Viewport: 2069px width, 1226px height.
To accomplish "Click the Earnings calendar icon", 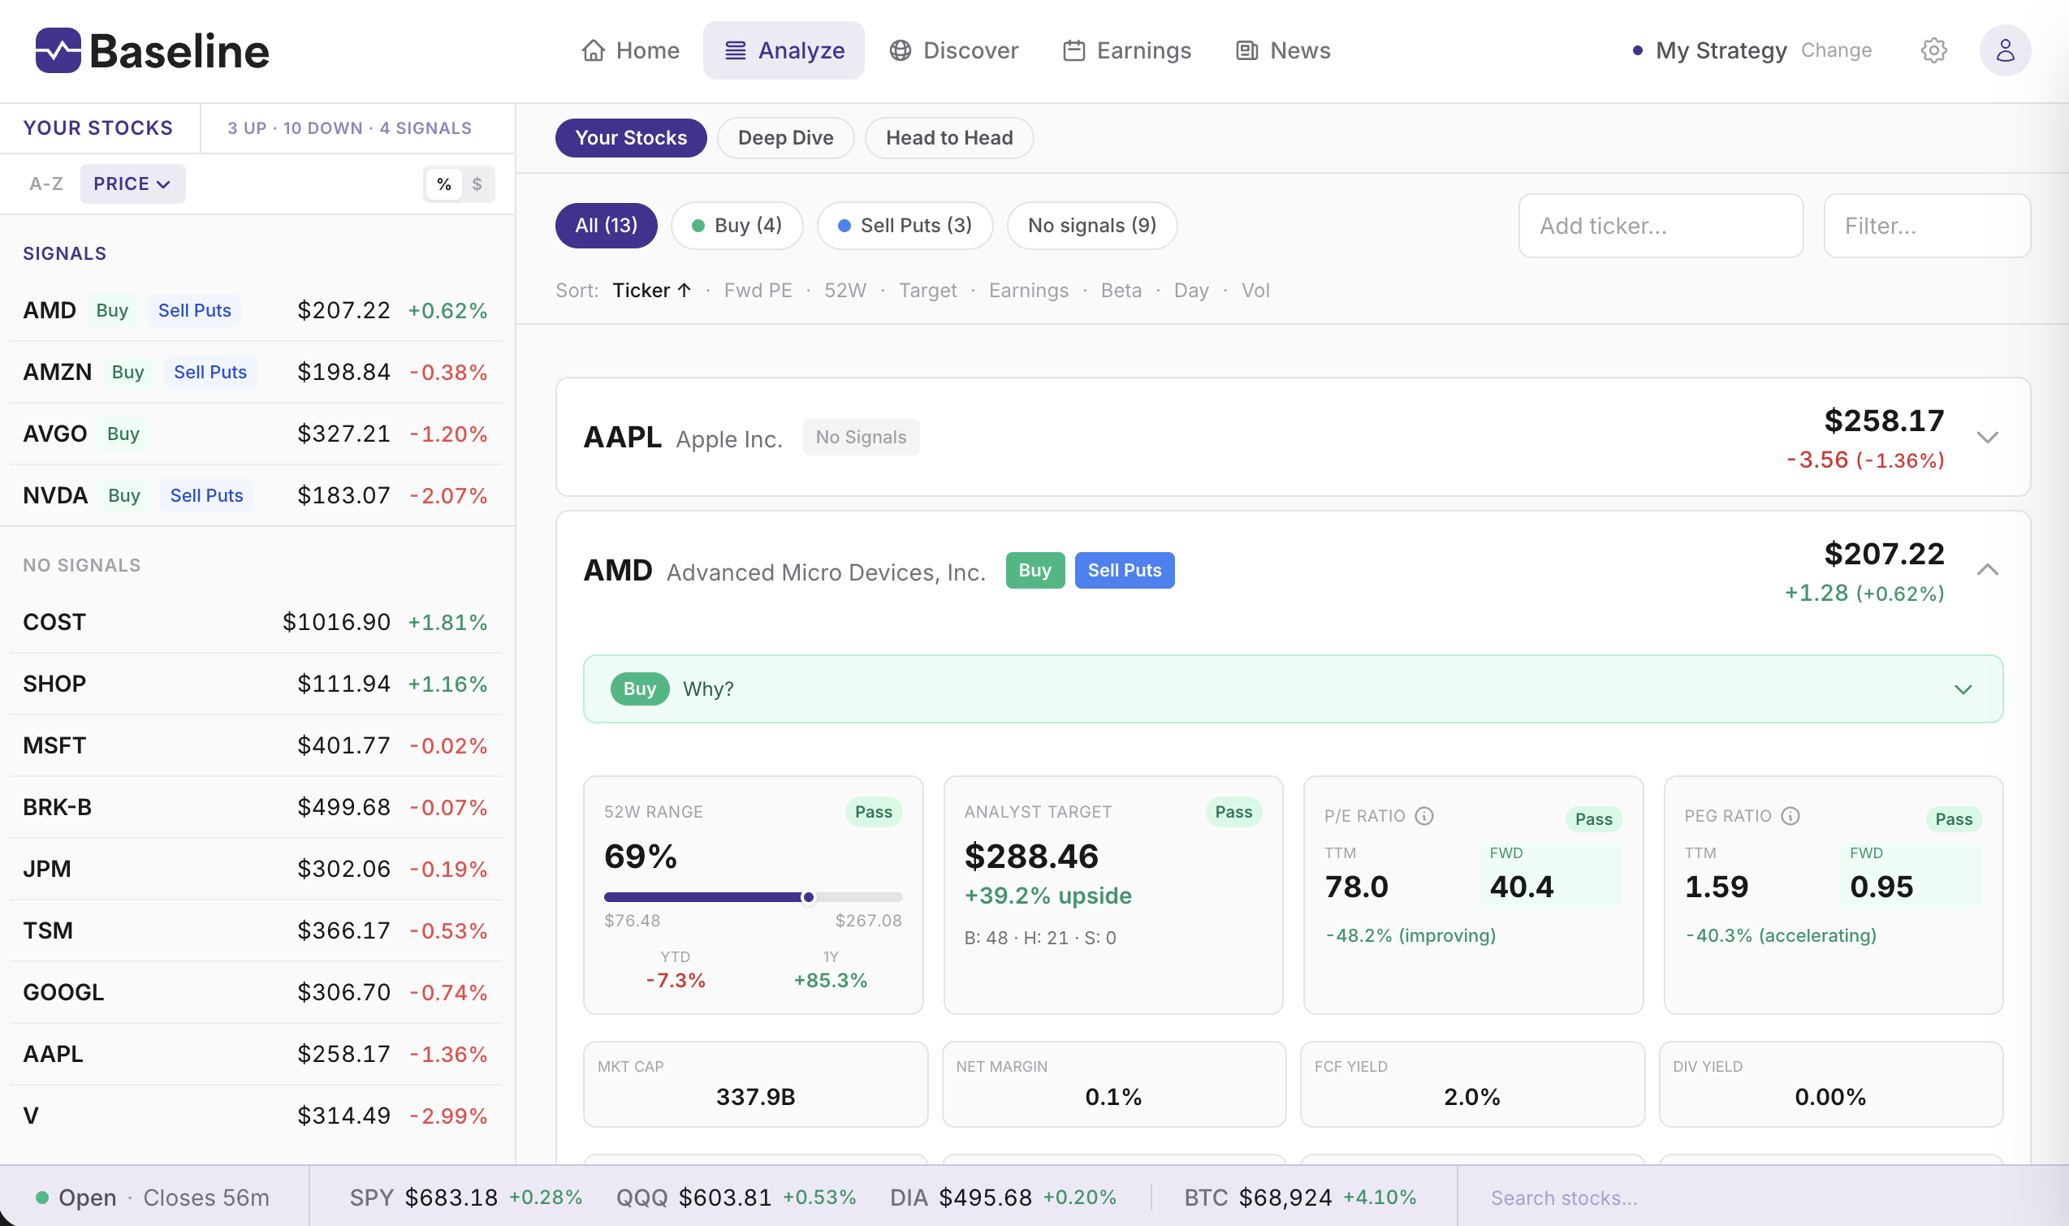I will click(1073, 50).
